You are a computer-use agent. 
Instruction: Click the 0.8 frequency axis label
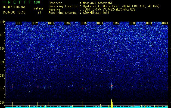(x=2, y=76)
